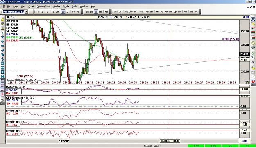Add ADX indicator from studies toolbar
This screenshot has height=148, width=256.
tap(116, 12)
